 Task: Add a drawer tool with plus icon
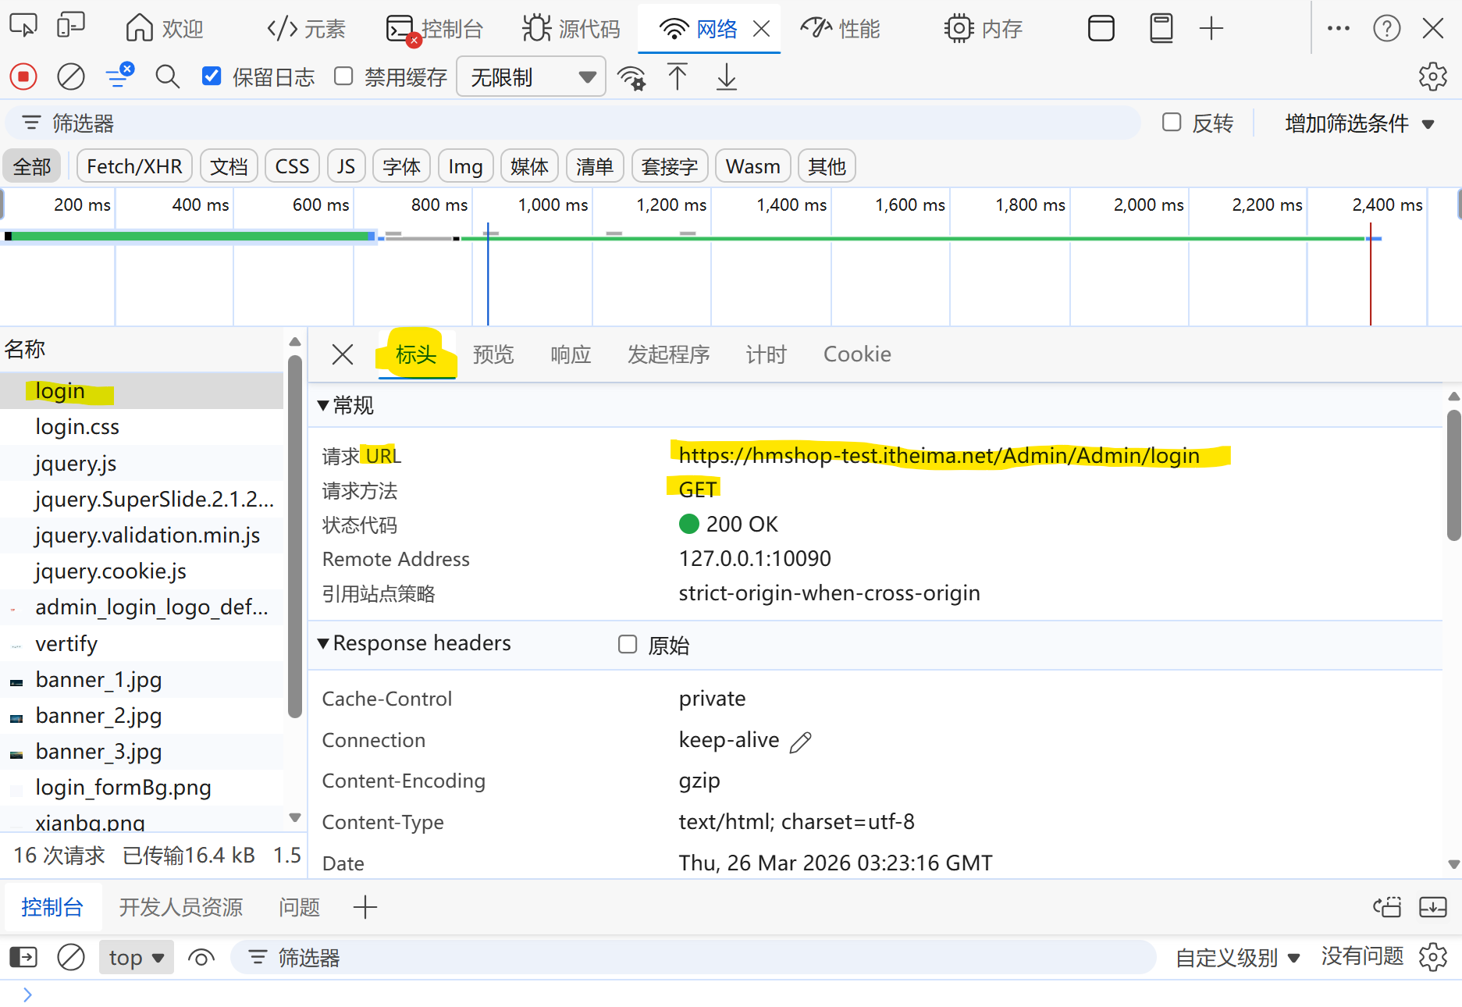365,907
